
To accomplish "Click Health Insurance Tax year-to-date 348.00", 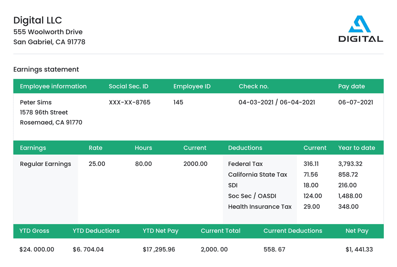I will pos(348,207).
